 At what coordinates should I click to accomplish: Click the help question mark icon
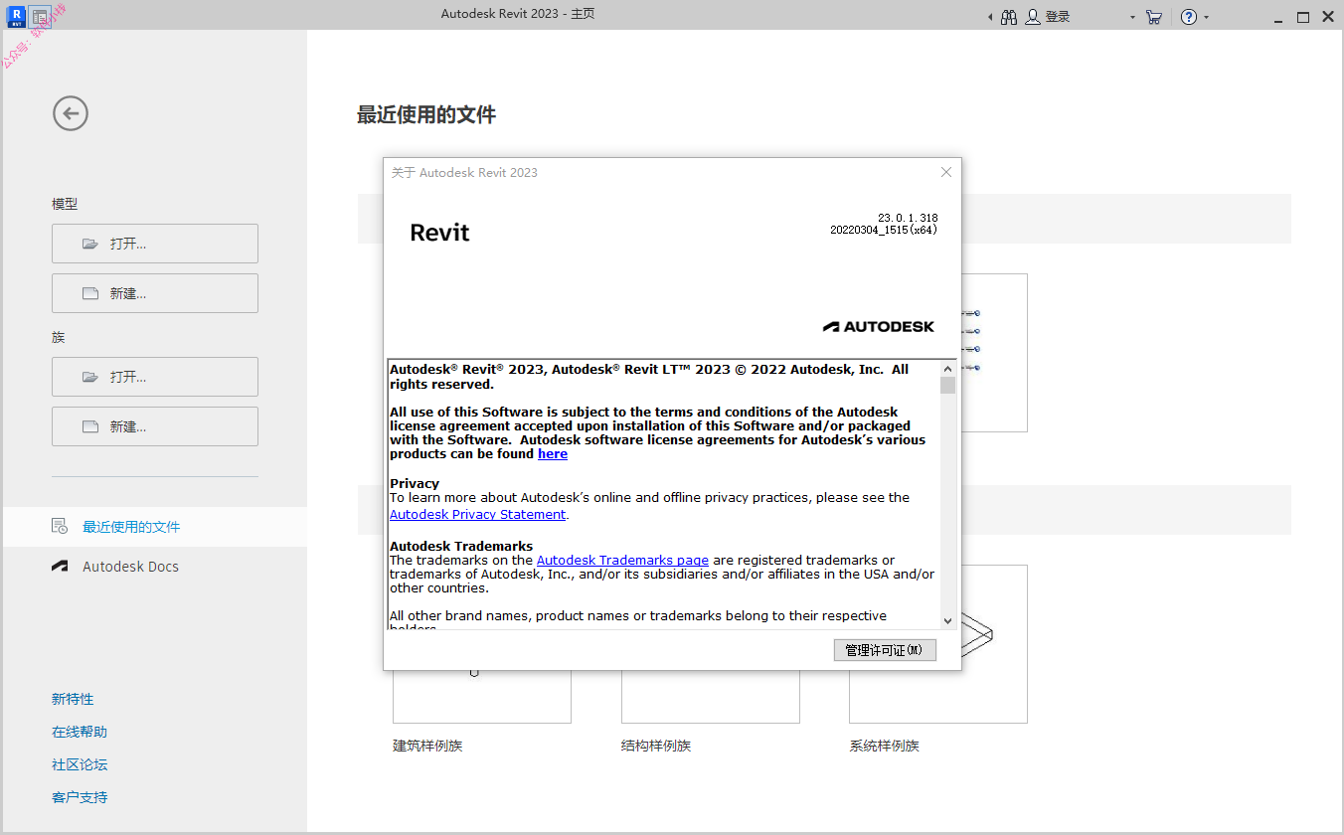tap(1189, 17)
